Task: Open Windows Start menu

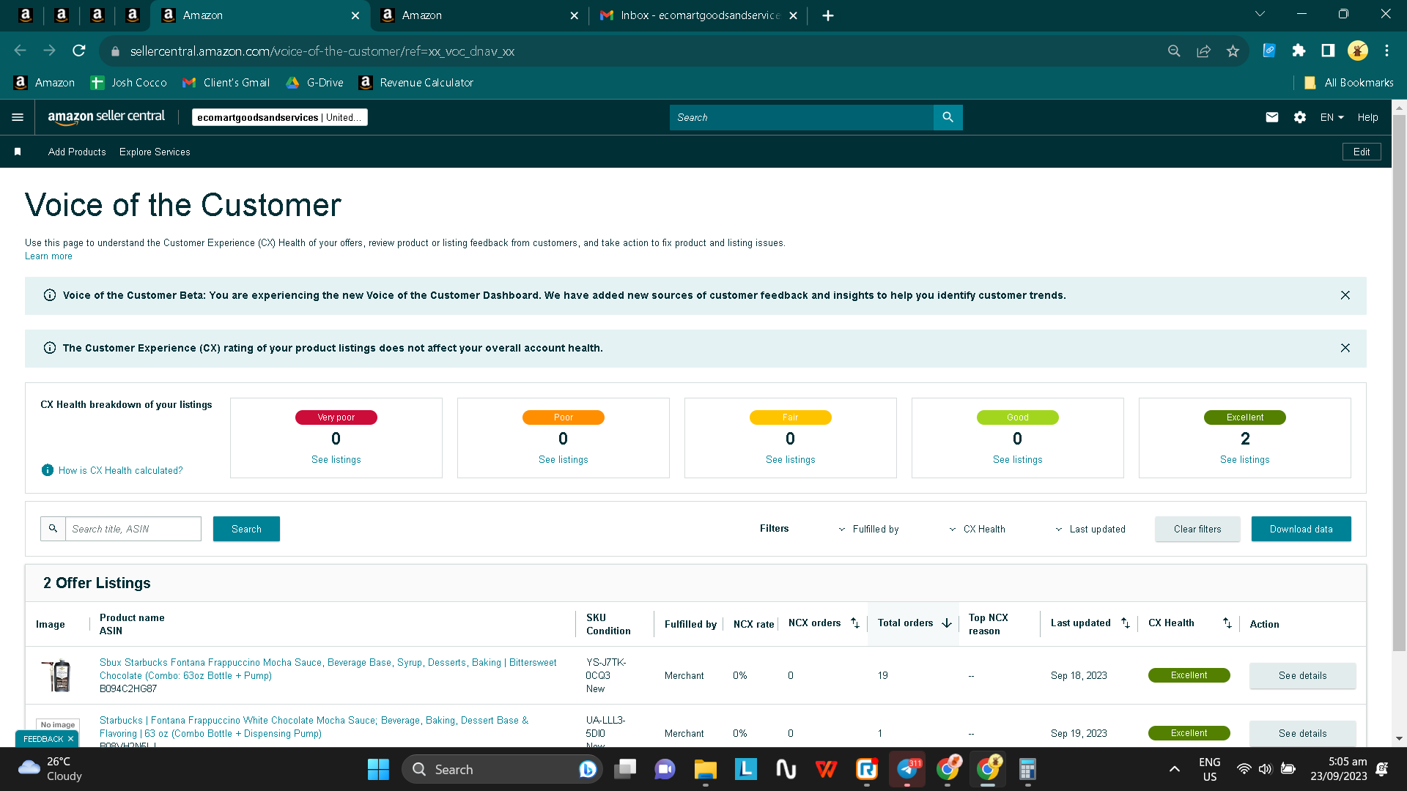Action: click(378, 769)
